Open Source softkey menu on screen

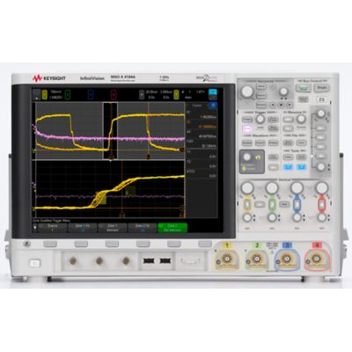click(x=53, y=228)
